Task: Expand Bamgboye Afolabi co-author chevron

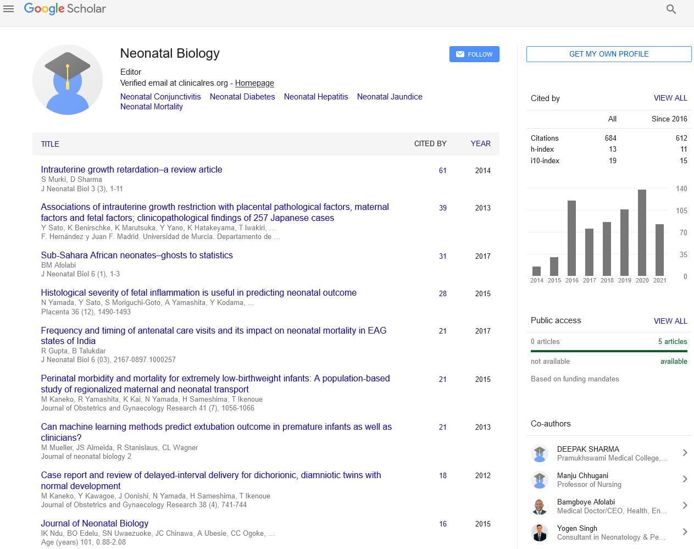Action: (685, 506)
